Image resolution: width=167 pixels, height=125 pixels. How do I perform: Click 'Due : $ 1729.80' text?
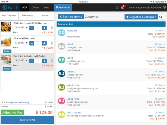coord(157,50)
